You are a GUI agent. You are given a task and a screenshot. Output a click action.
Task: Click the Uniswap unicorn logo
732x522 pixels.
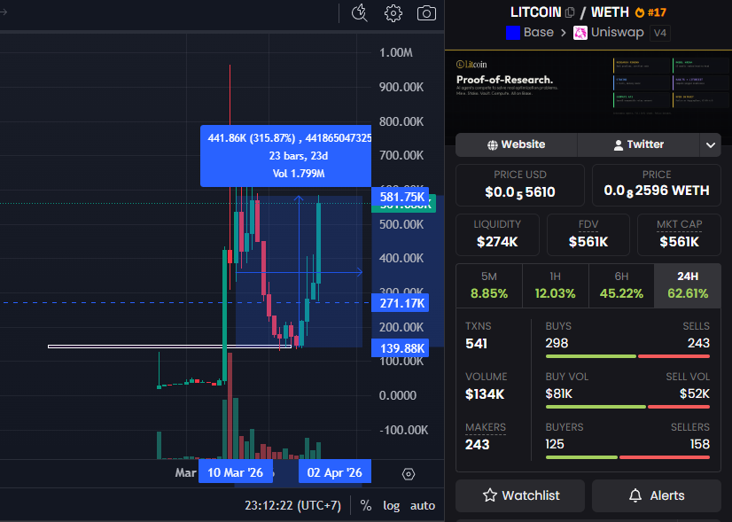tap(580, 33)
